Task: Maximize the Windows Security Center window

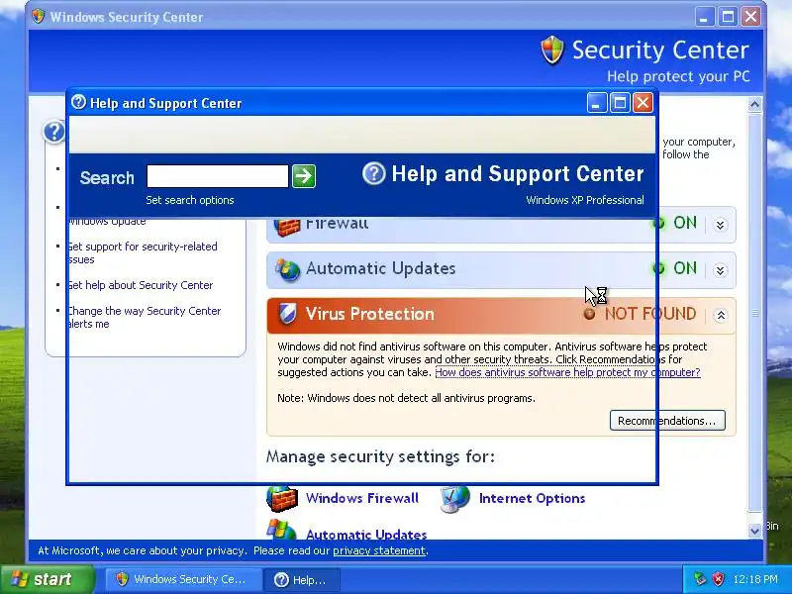Action: tap(728, 17)
